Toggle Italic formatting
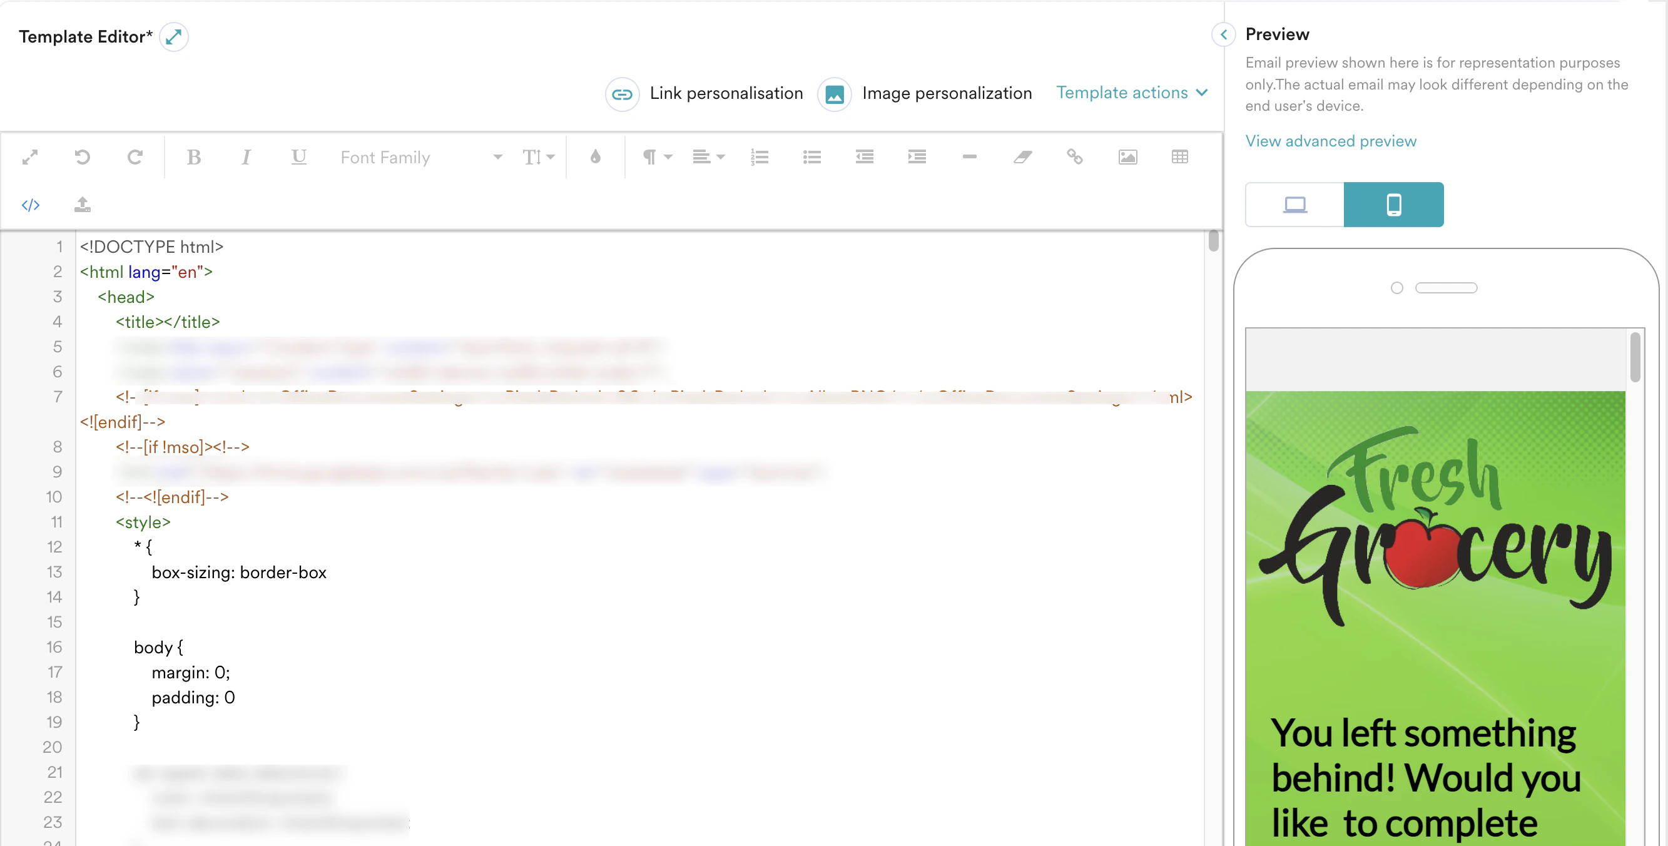Image resolution: width=1668 pixels, height=846 pixels. [246, 157]
